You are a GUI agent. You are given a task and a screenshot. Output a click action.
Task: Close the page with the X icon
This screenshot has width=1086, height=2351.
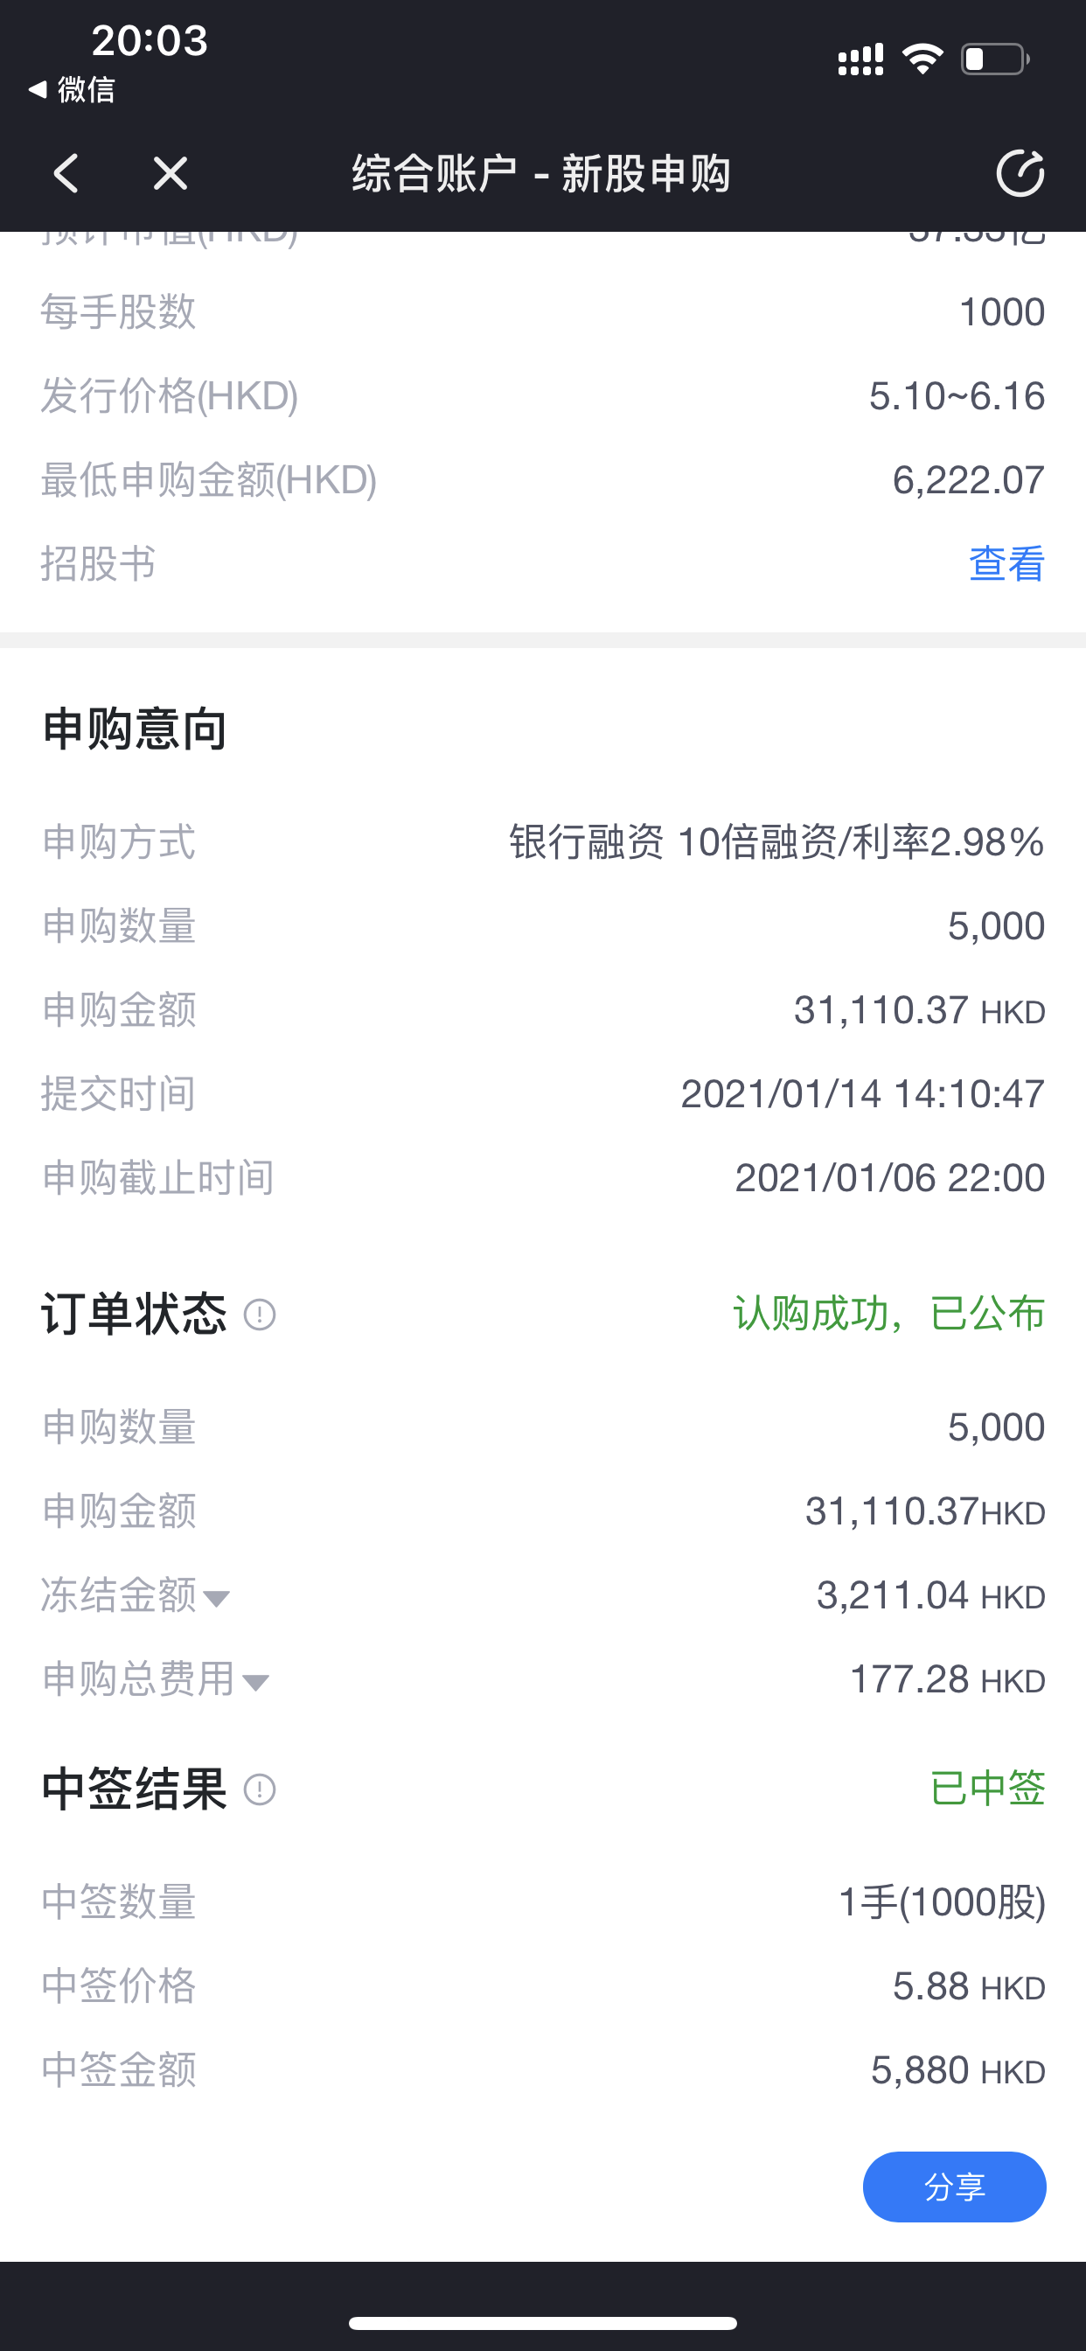pos(171,172)
